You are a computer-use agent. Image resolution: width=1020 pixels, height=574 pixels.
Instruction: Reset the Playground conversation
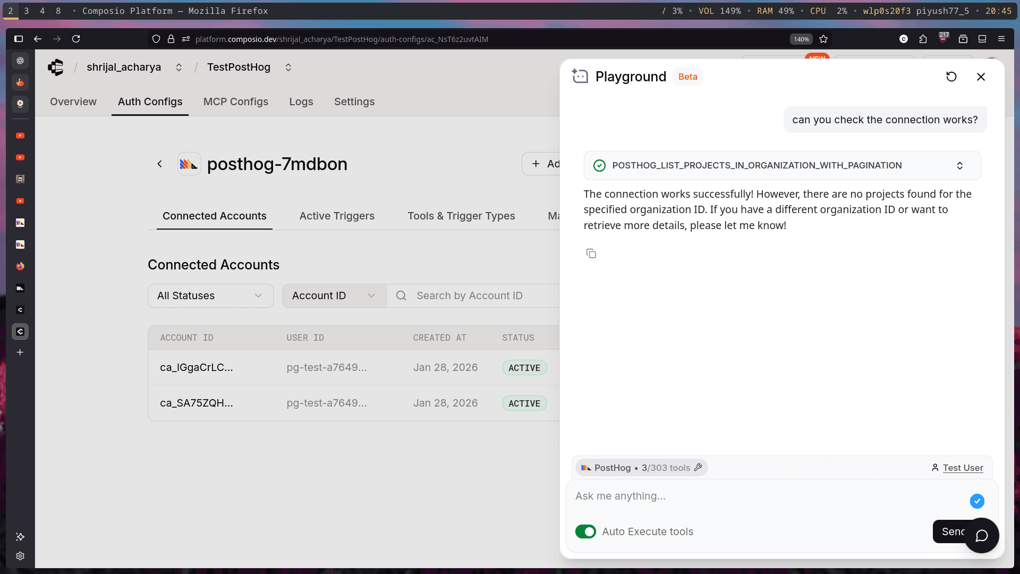tap(951, 77)
